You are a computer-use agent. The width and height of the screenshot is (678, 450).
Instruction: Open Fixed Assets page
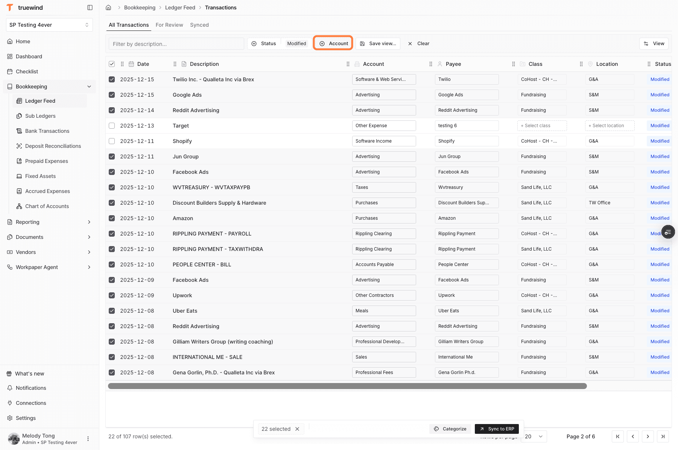(40, 176)
